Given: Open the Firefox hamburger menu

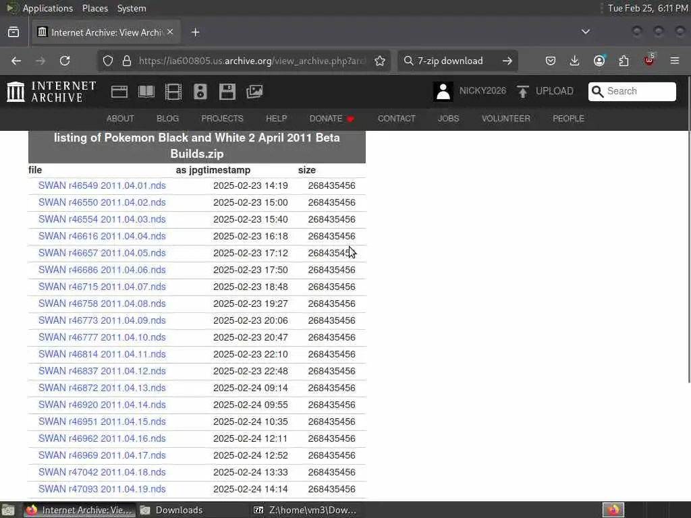Looking at the screenshot, I should 675,61.
